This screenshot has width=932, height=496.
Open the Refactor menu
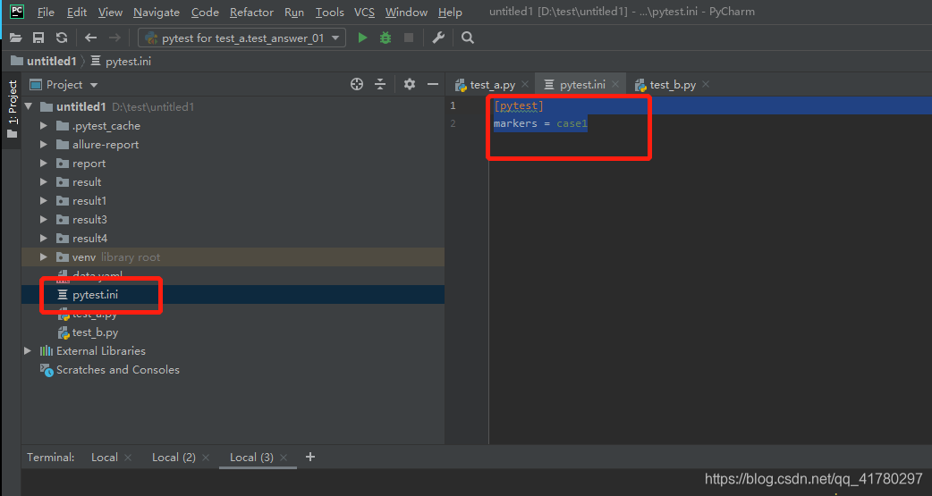pyautogui.click(x=251, y=12)
